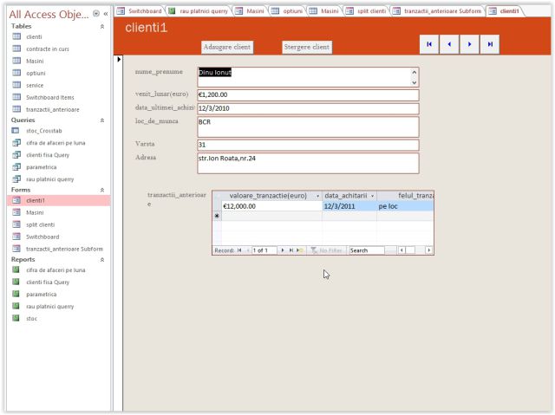Collapse navigation pane with shutter button
The height and width of the screenshot is (415, 555).
tap(106, 14)
